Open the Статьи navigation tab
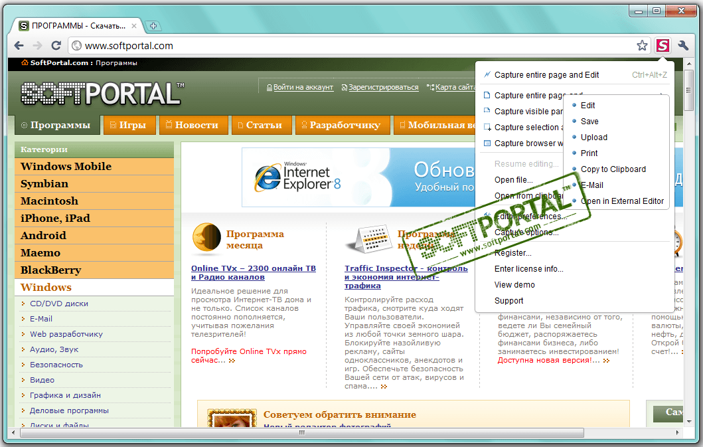This screenshot has height=447, width=703. [x=261, y=126]
